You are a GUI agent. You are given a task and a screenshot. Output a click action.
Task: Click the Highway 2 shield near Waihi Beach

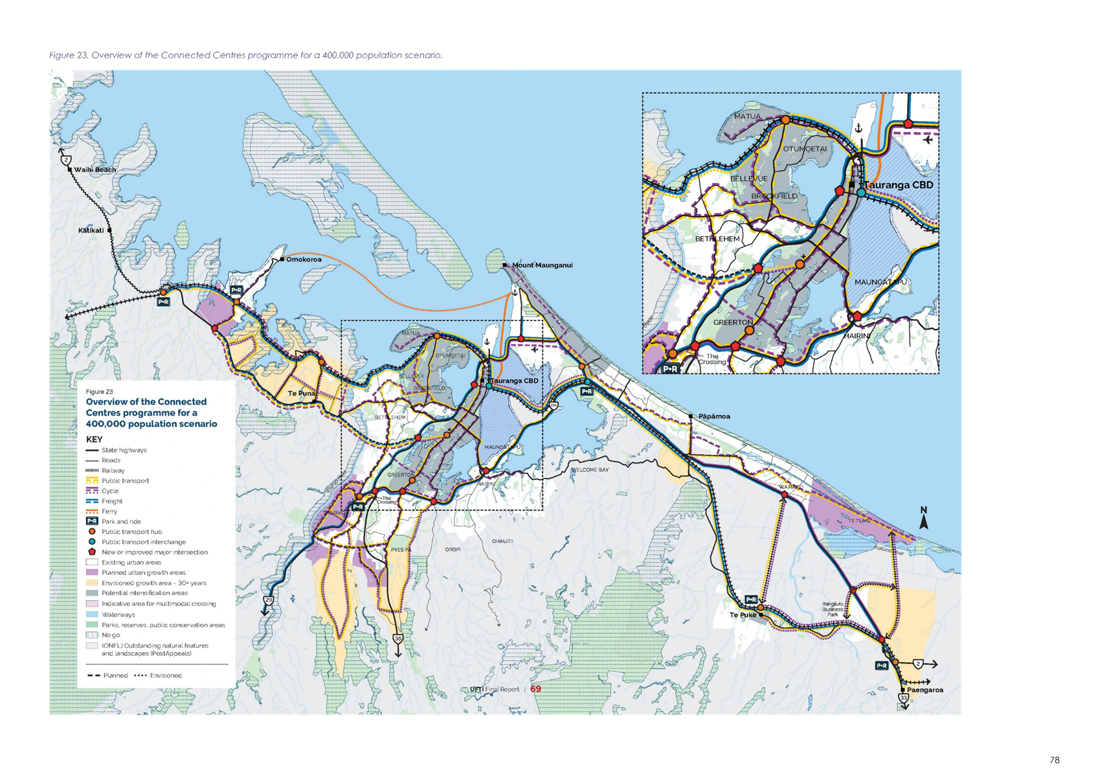coord(66,159)
